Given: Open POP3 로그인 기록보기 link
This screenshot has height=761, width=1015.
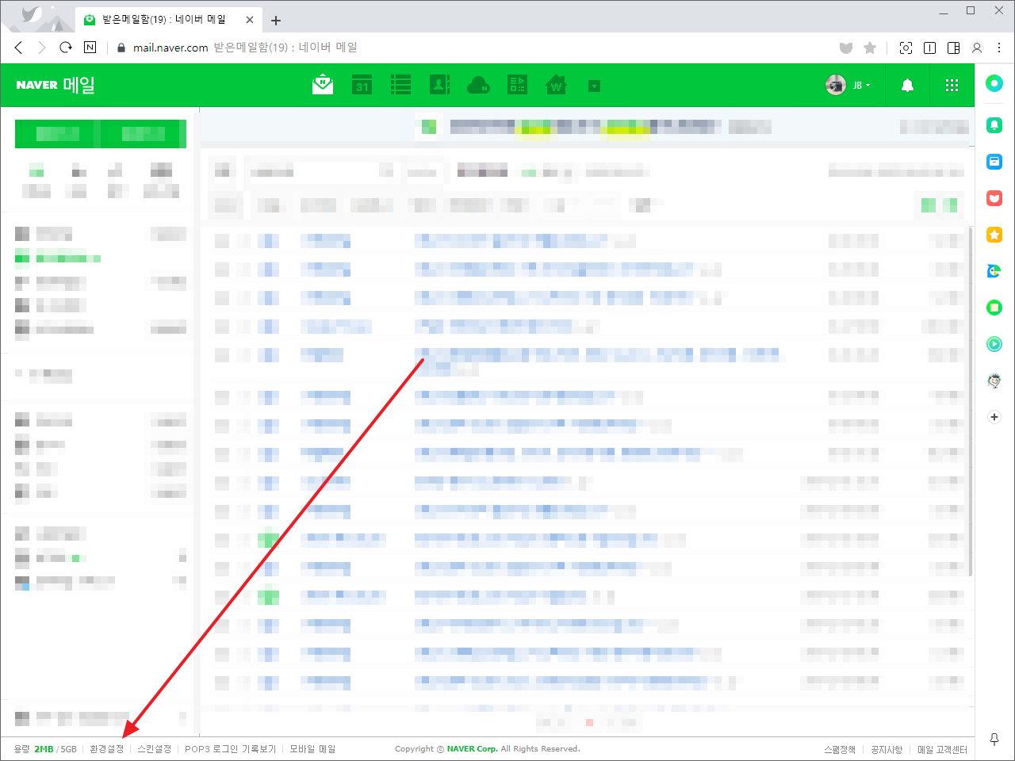Looking at the screenshot, I should (x=231, y=749).
